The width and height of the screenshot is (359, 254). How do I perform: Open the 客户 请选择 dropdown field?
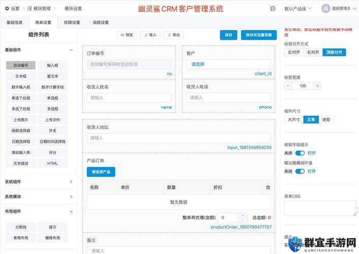point(228,65)
